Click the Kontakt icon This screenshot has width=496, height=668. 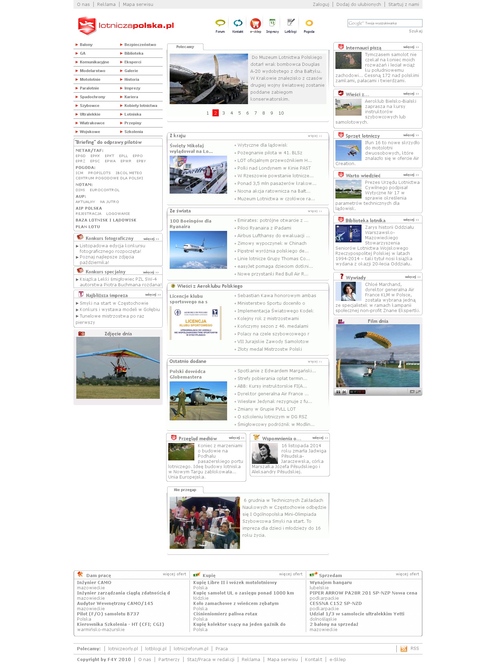coord(238,24)
